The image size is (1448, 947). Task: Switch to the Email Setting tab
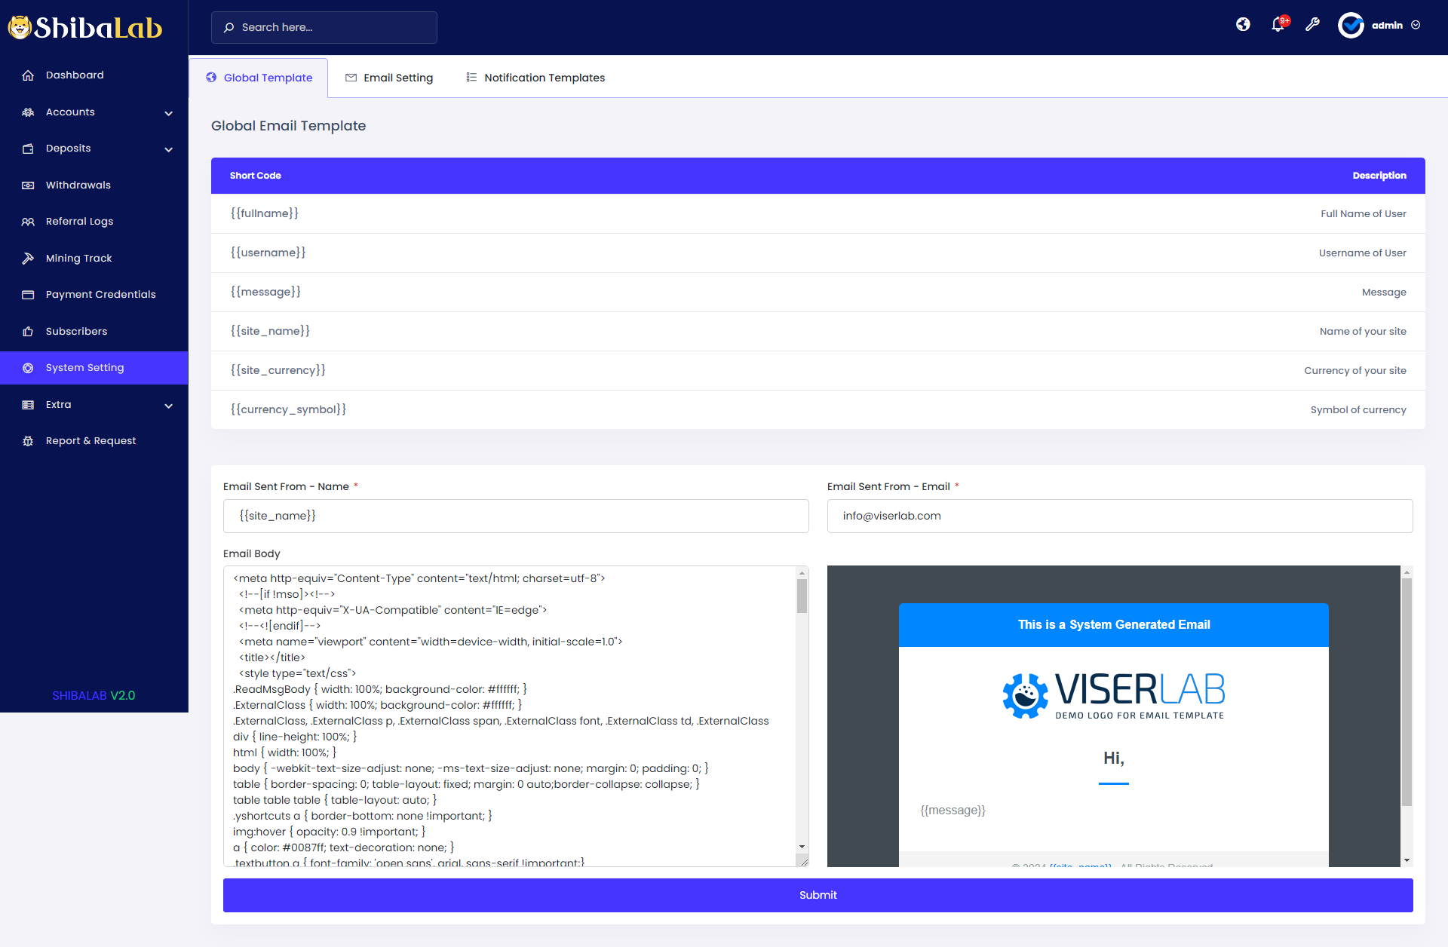(389, 78)
